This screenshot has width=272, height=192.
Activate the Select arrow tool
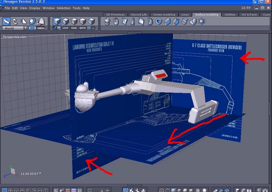(6, 21)
